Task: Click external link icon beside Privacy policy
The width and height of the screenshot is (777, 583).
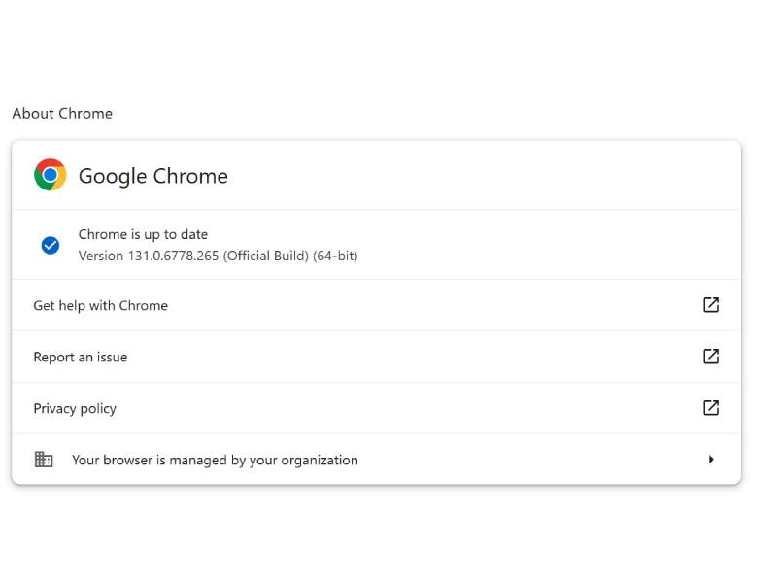Action: coord(711,408)
